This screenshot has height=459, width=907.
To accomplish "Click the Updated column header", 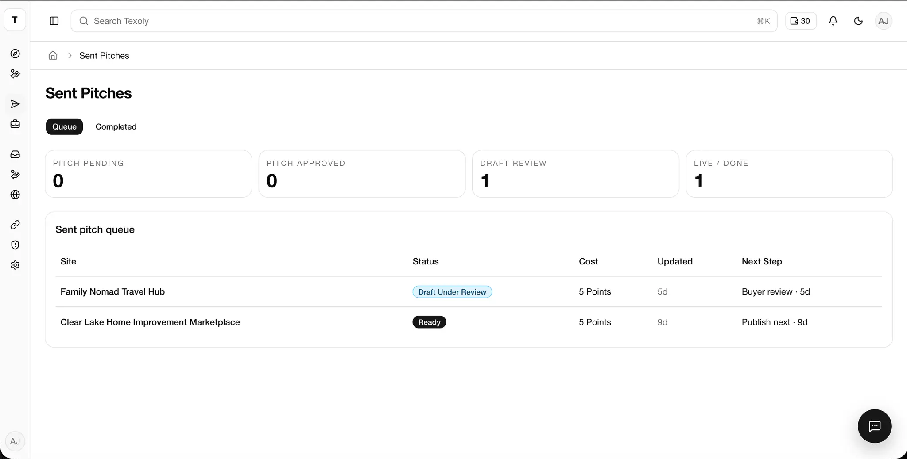I will point(675,261).
